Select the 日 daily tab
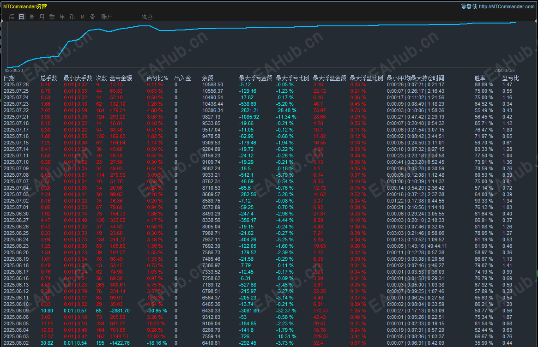 (21, 17)
